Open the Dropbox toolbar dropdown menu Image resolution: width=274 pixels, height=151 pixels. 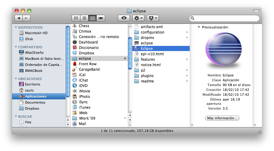[x=153, y=18]
